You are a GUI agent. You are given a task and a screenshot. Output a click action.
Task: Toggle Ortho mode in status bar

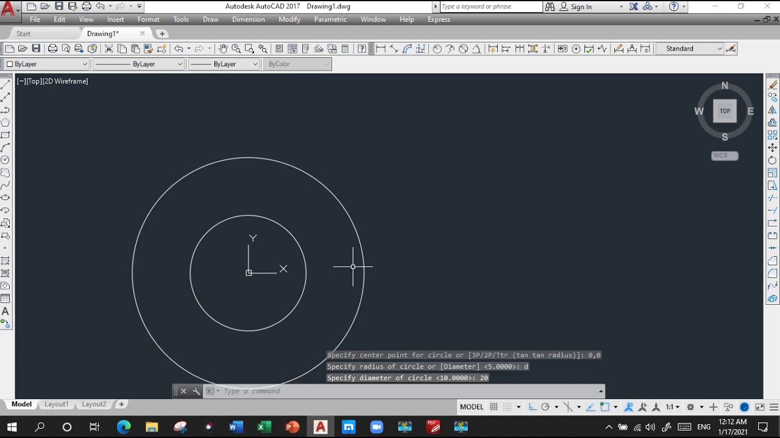[532, 407]
